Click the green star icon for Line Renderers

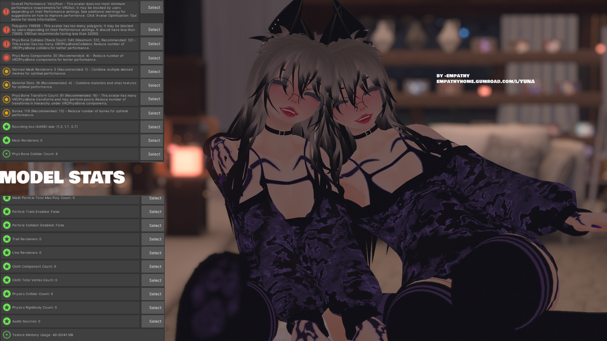coord(7,252)
